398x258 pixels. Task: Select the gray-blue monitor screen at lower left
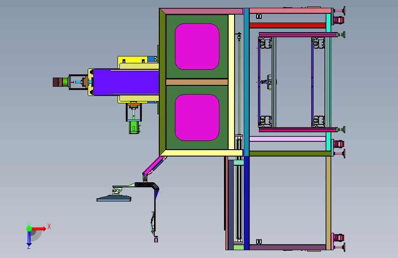click(x=114, y=198)
